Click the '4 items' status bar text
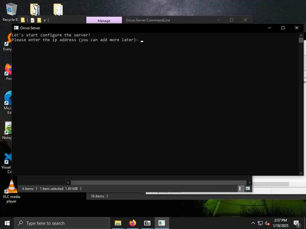Image resolution: width=306 pixels, height=229 pixels. [x=28, y=189]
